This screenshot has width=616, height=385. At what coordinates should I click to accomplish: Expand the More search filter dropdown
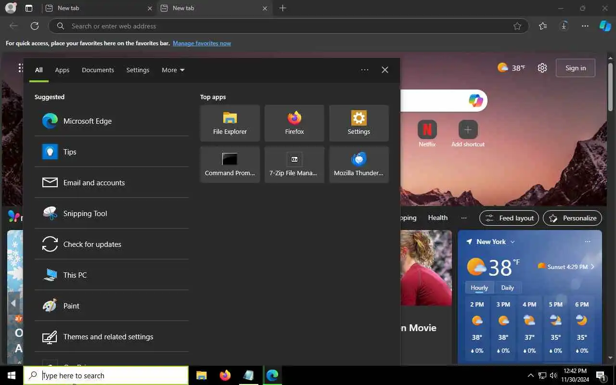(x=173, y=70)
